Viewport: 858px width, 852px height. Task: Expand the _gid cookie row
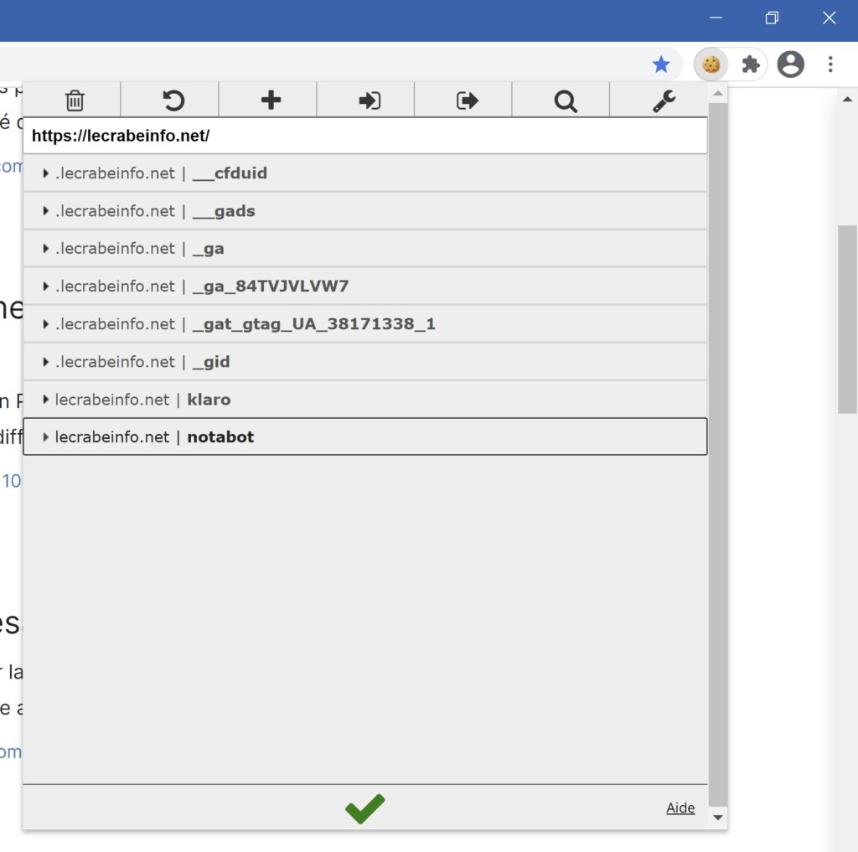pos(365,362)
